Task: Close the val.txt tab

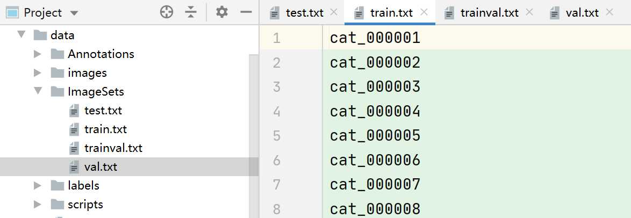Action: point(610,12)
